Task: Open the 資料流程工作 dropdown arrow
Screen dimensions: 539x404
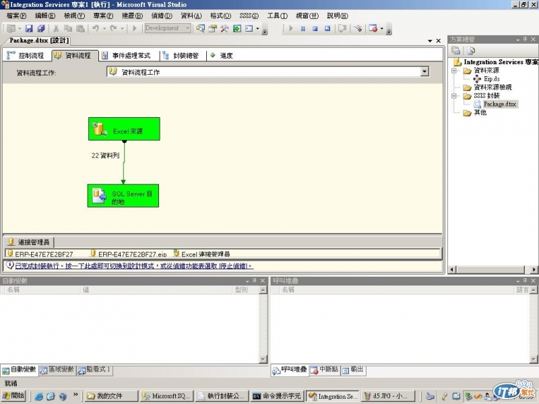Action: pyautogui.click(x=424, y=71)
